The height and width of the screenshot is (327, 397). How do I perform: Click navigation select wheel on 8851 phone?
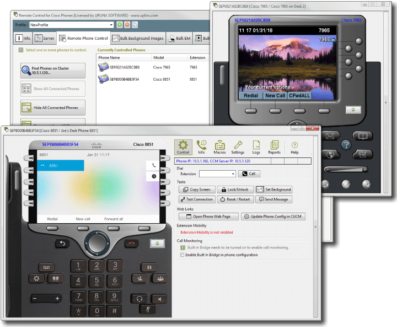pyautogui.click(x=96, y=244)
